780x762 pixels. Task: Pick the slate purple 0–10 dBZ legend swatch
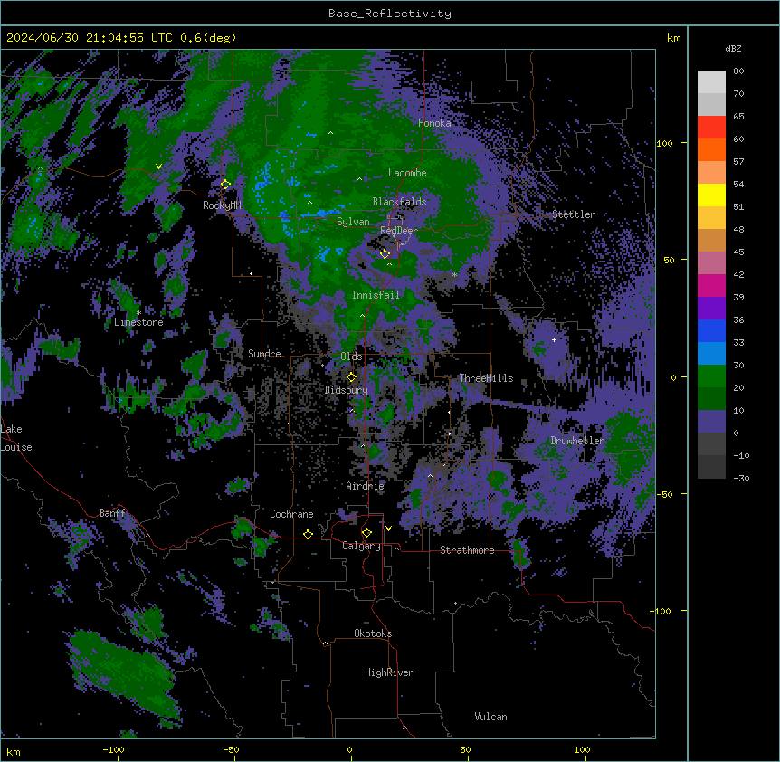click(x=711, y=422)
